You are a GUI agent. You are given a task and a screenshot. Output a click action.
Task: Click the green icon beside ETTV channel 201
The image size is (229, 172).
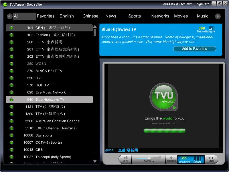pyautogui.click(x=11, y=49)
